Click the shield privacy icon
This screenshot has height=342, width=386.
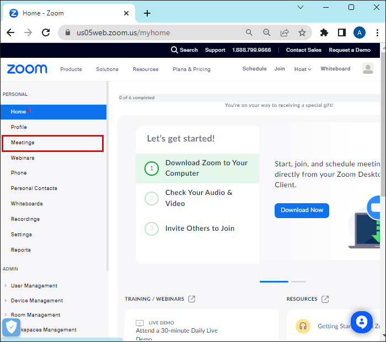pyautogui.click(x=11, y=327)
